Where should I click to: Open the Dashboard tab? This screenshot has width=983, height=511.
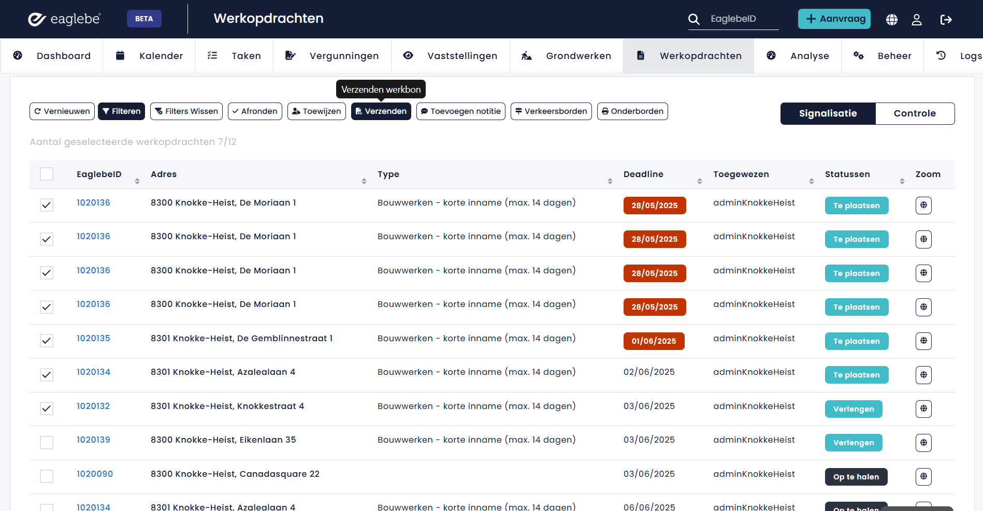tap(52, 56)
